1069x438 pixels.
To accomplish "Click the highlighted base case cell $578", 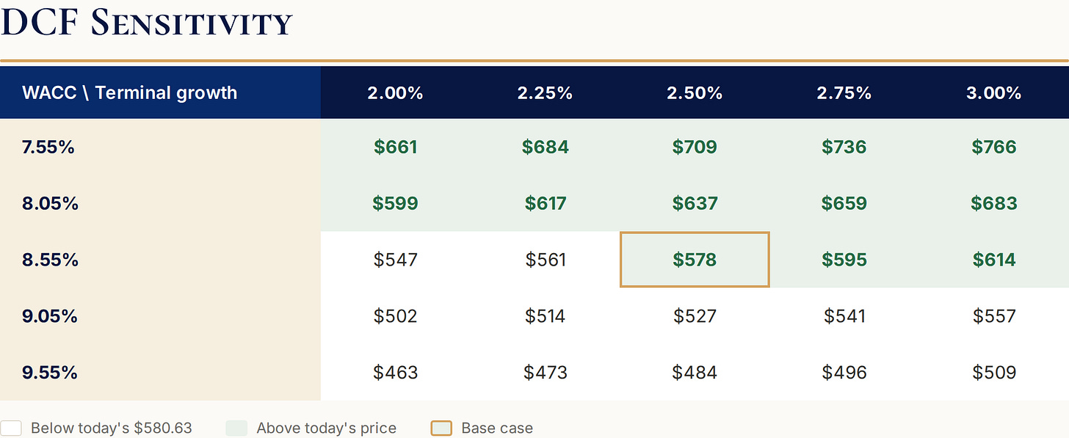I will click(x=695, y=260).
